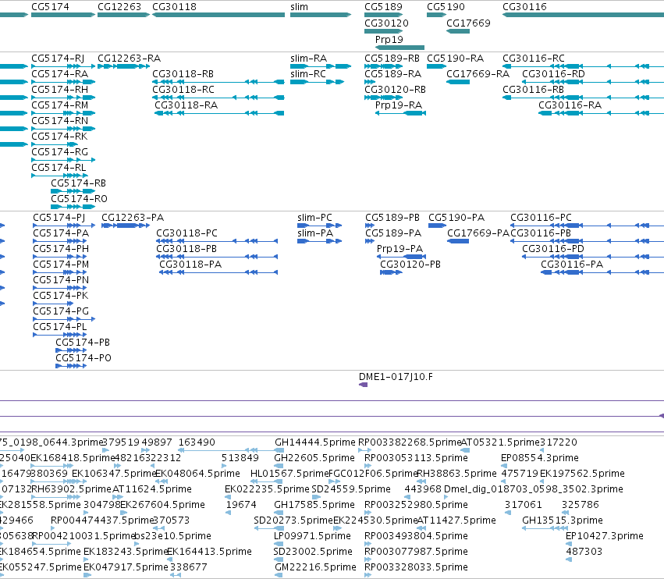Click EST AT11624.5prime
Screen dimensions: 664x579
click(x=151, y=489)
